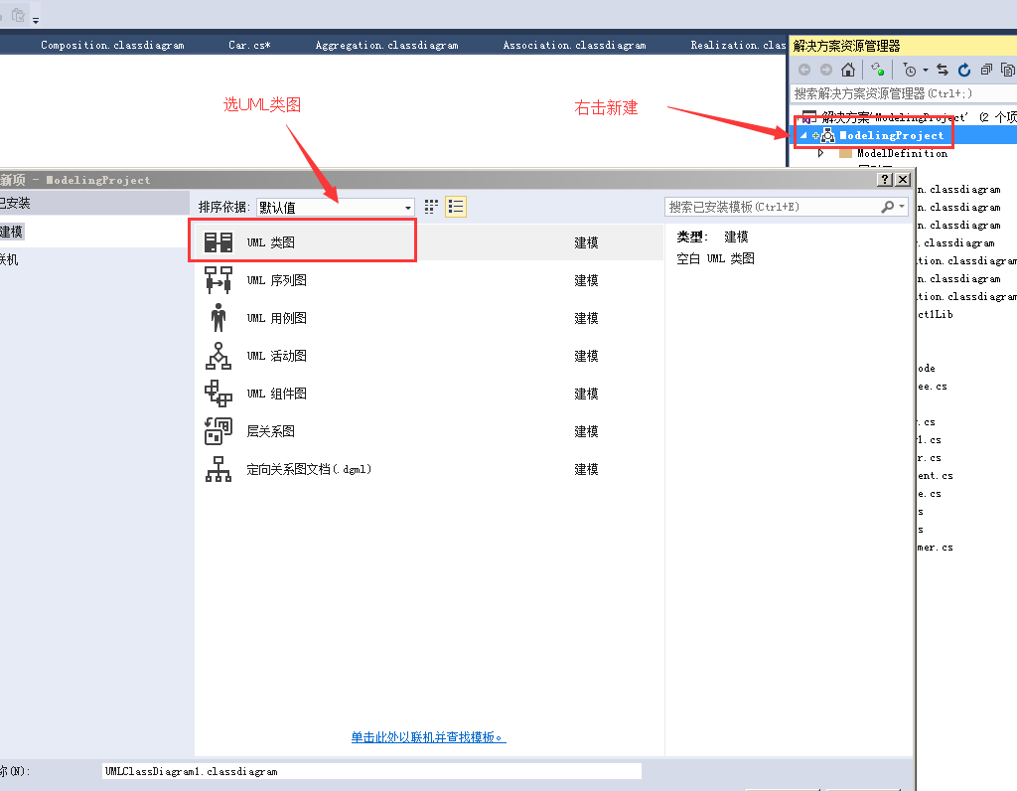Expand the ModelDefinition folder node
This screenshot has height=791, width=1017.
click(820, 154)
